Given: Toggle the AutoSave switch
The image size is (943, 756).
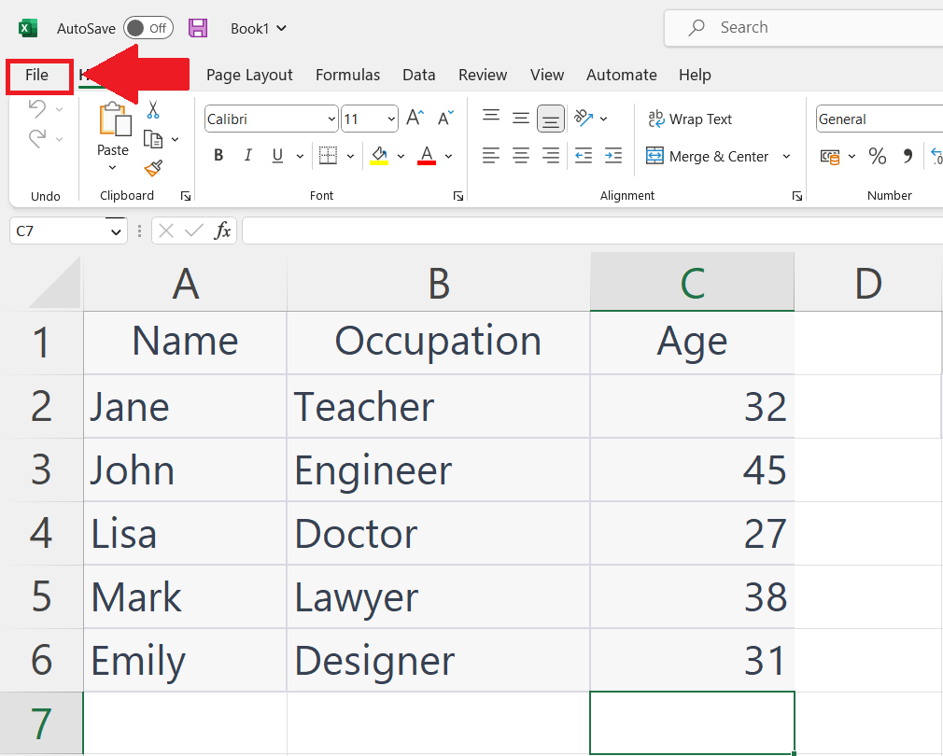Looking at the screenshot, I should [x=148, y=28].
